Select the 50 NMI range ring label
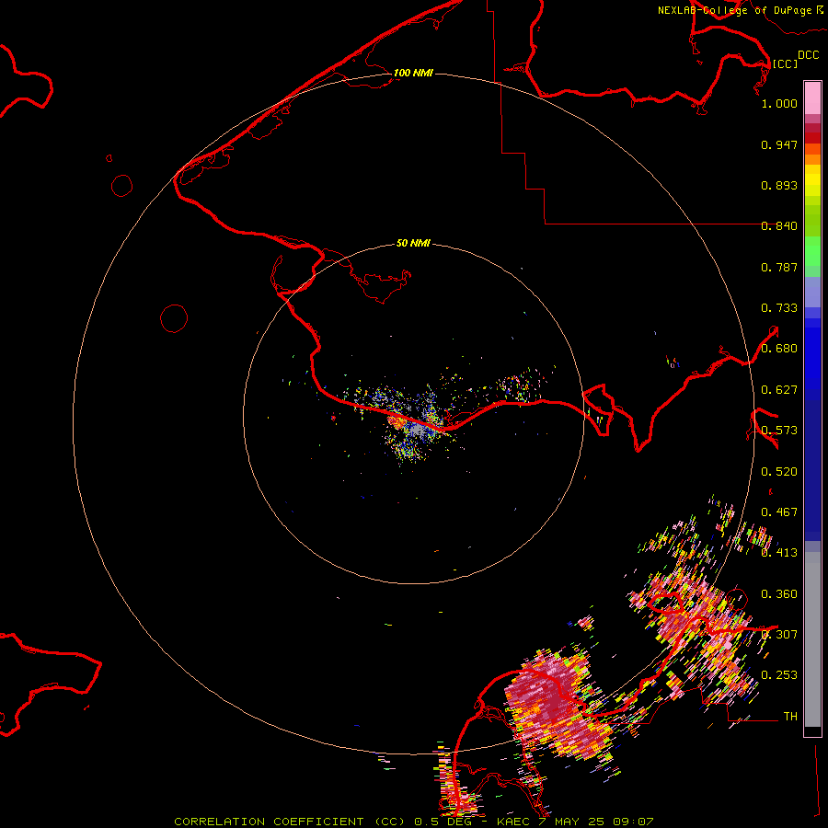The width and height of the screenshot is (828, 828). (413, 243)
